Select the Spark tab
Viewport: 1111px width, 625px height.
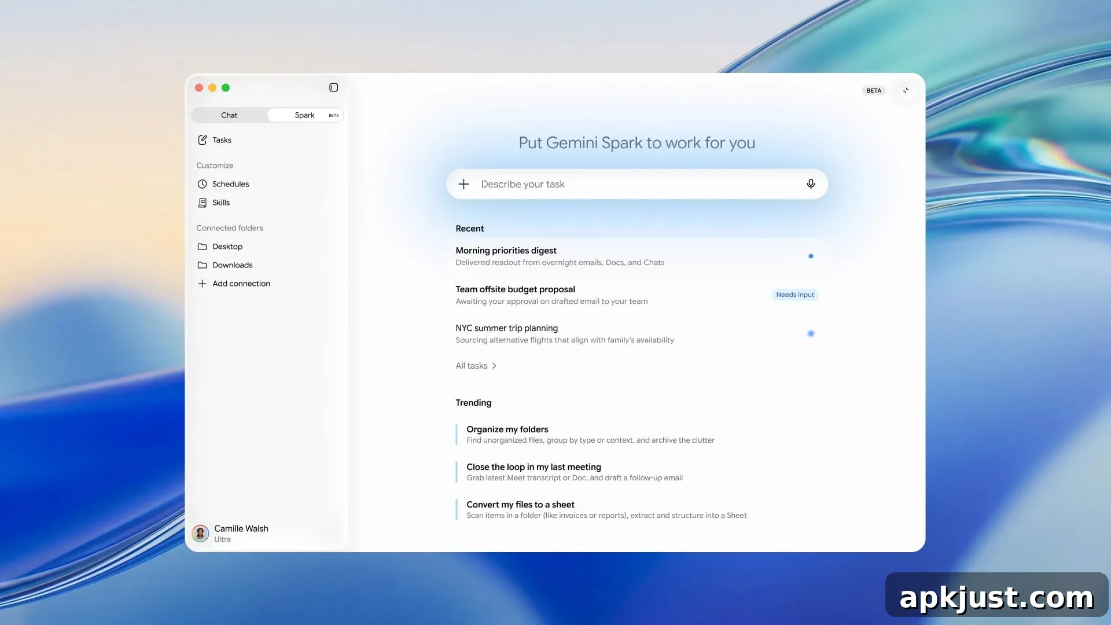306,115
